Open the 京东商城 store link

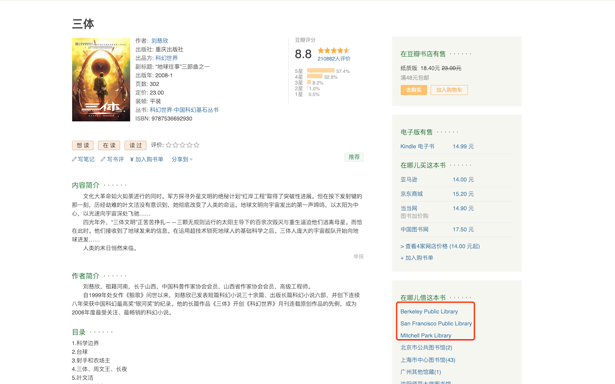pos(412,194)
